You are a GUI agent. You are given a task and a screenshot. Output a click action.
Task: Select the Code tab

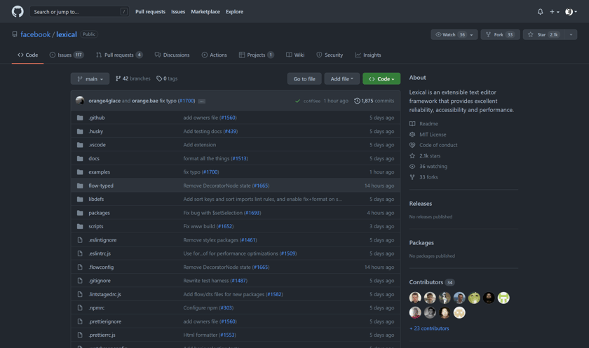[27, 55]
